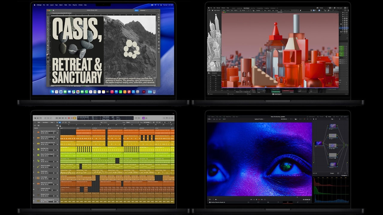Mute the Beautiful Memories Hi-Hat 01 track
Screen dimensions: 383x215
point(42,133)
